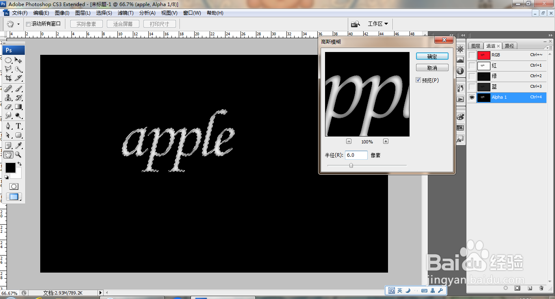This screenshot has width=555, height=299.
Task: Select the Clone Stamp tool
Action: tap(9, 97)
